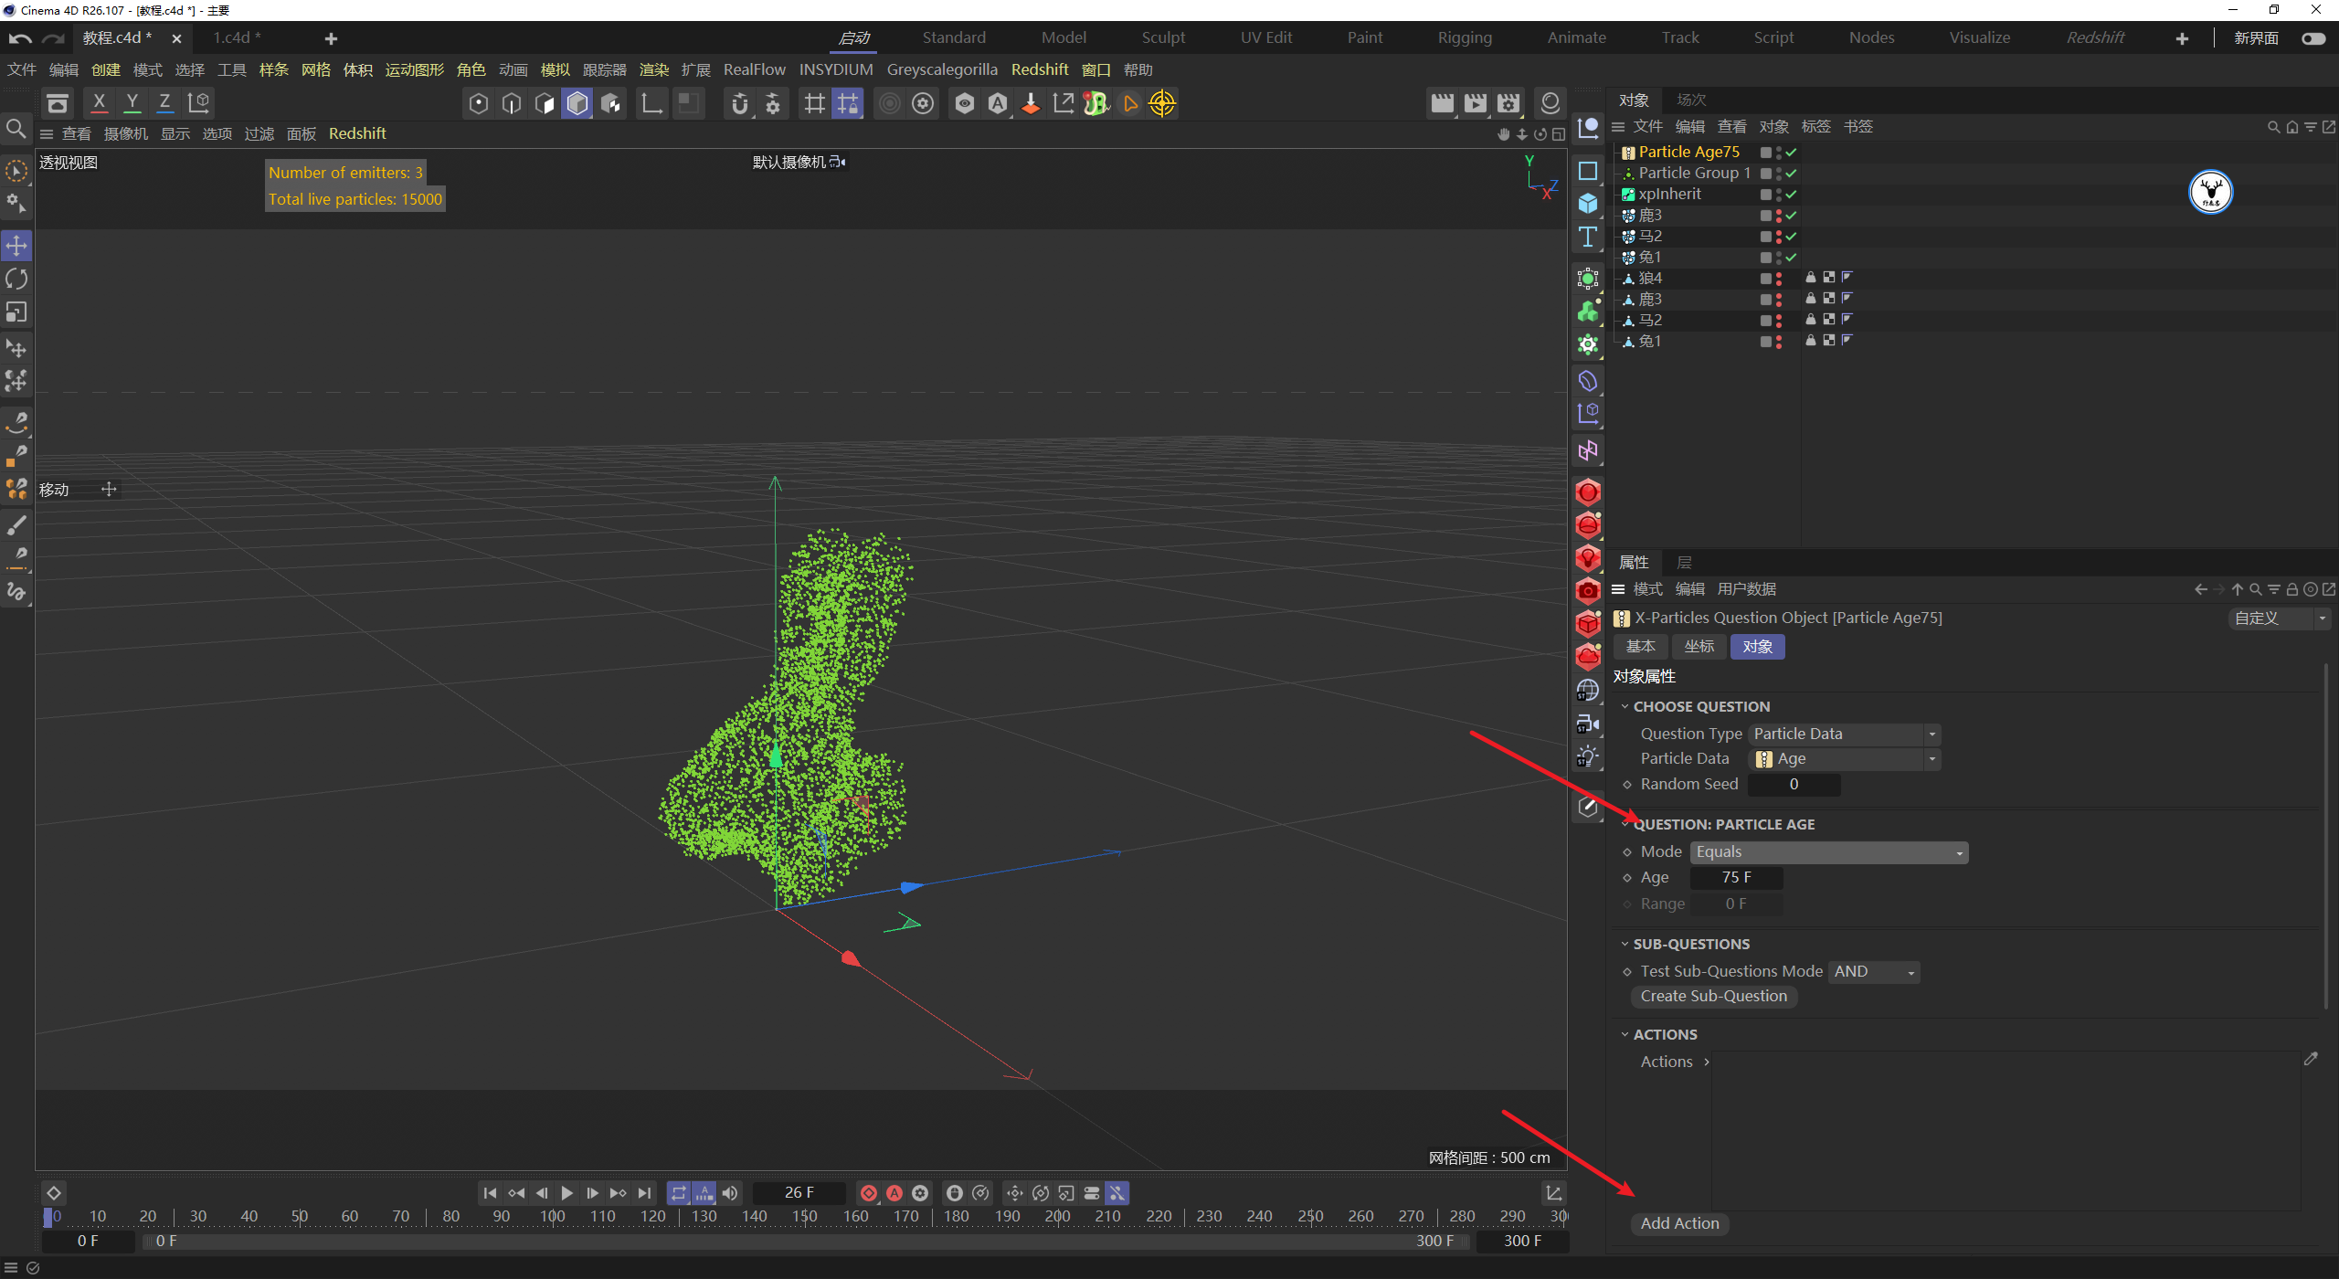This screenshot has width=2339, height=1279.
Task: Open the Mode Equals dropdown
Action: 1828,851
